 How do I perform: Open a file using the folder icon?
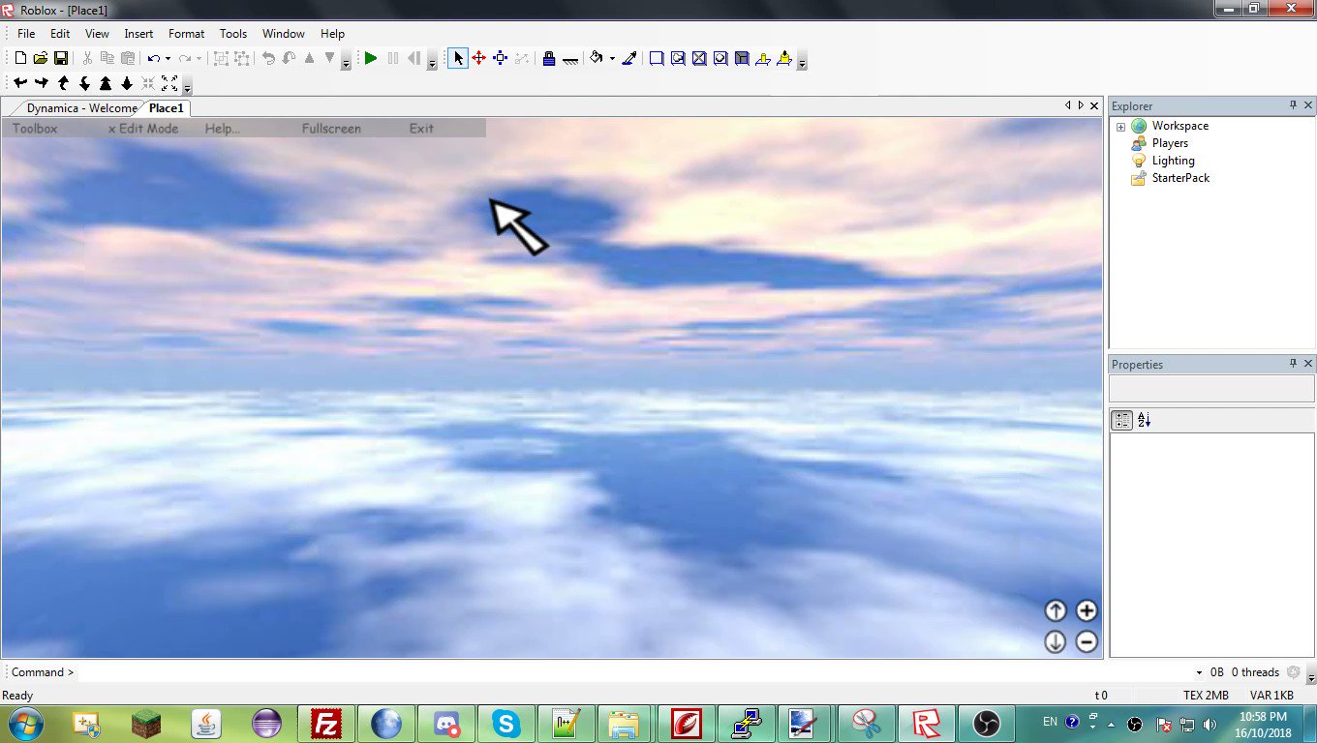[x=40, y=58]
